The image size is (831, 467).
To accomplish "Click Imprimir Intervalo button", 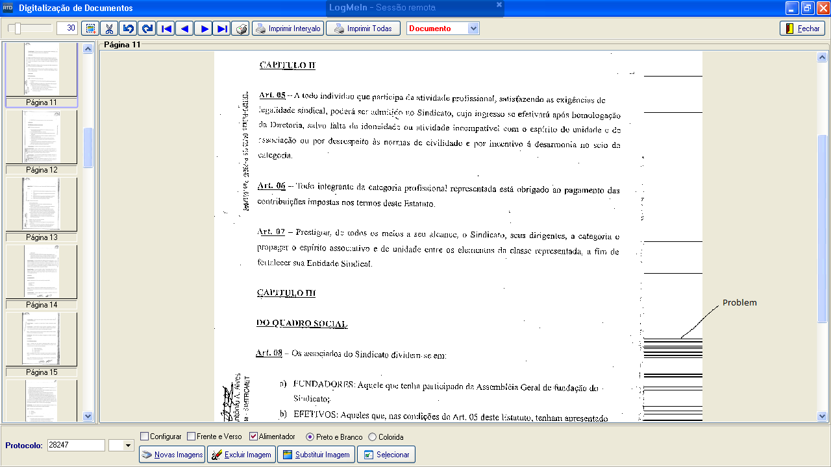I will pyautogui.click(x=288, y=29).
